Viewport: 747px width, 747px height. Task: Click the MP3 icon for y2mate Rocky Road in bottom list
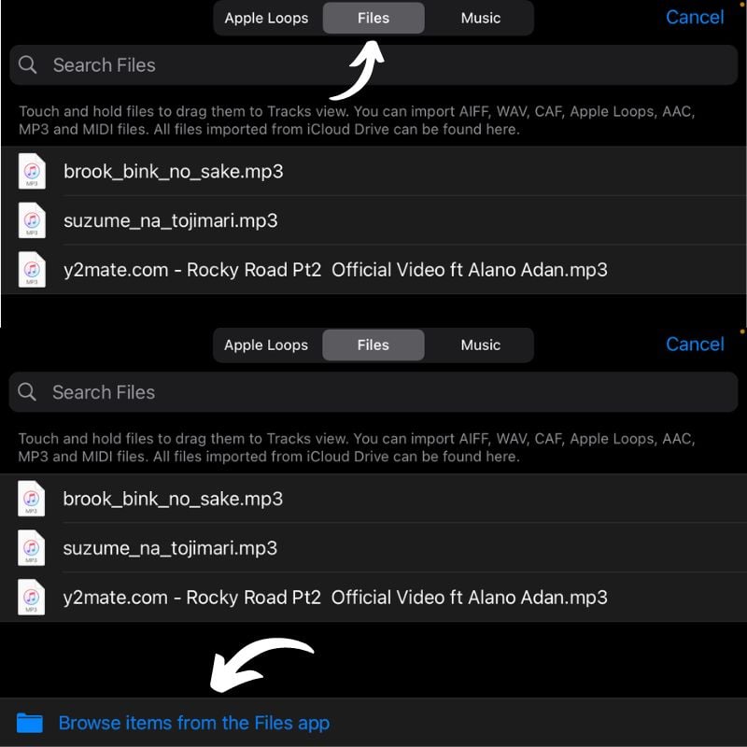(x=32, y=598)
